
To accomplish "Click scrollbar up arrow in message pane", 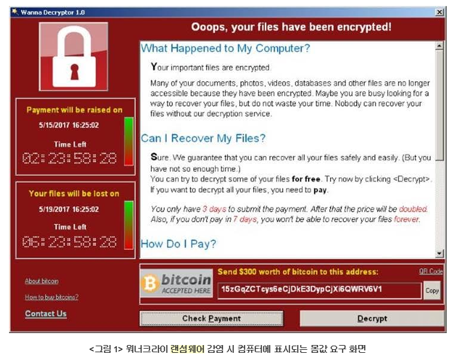I will click(439, 46).
